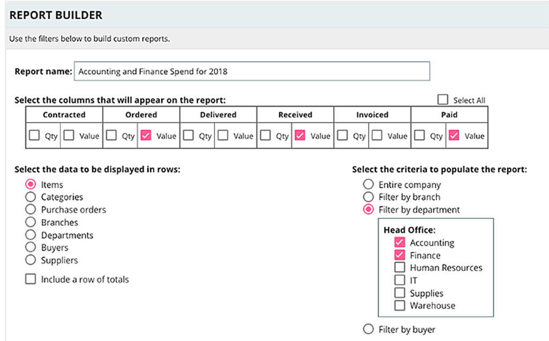Viewport: 549px width, 341px height.
Task: Check the Delivered Qty checkbox
Action: (x=188, y=135)
